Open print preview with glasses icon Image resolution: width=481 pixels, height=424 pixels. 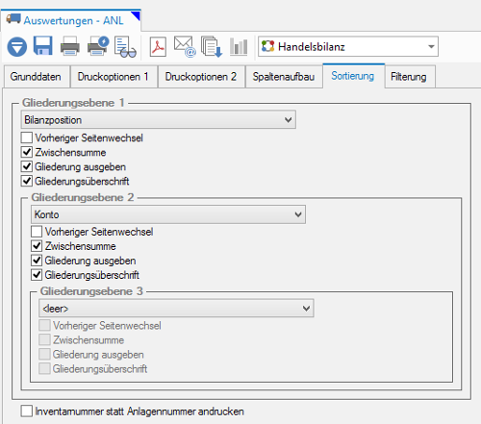tap(125, 47)
